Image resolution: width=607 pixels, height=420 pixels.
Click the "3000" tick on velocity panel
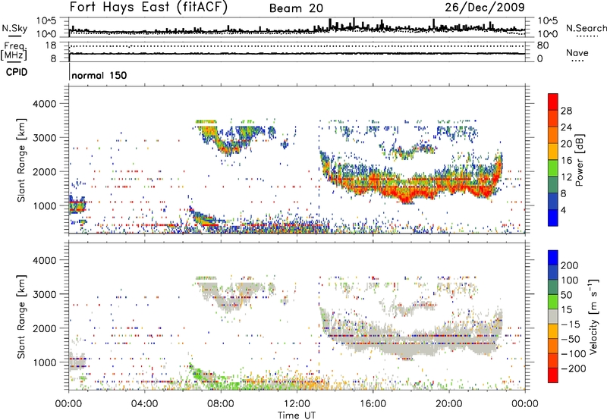[44, 294]
